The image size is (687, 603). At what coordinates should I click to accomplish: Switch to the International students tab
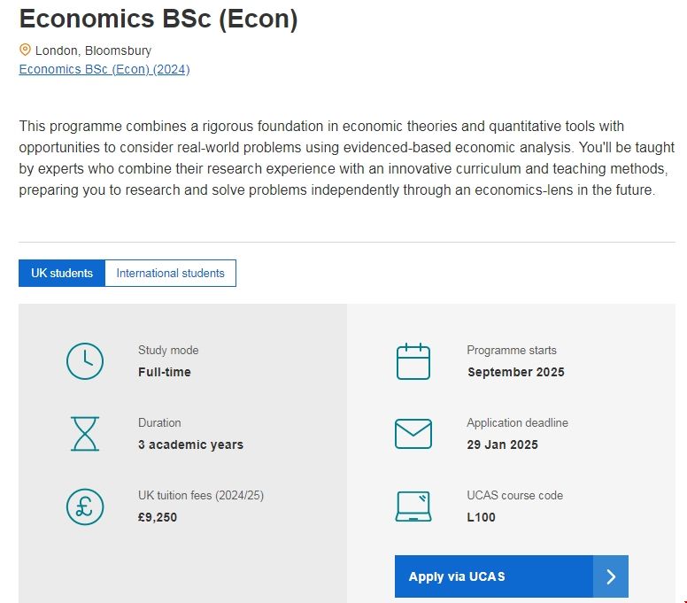[171, 274]
